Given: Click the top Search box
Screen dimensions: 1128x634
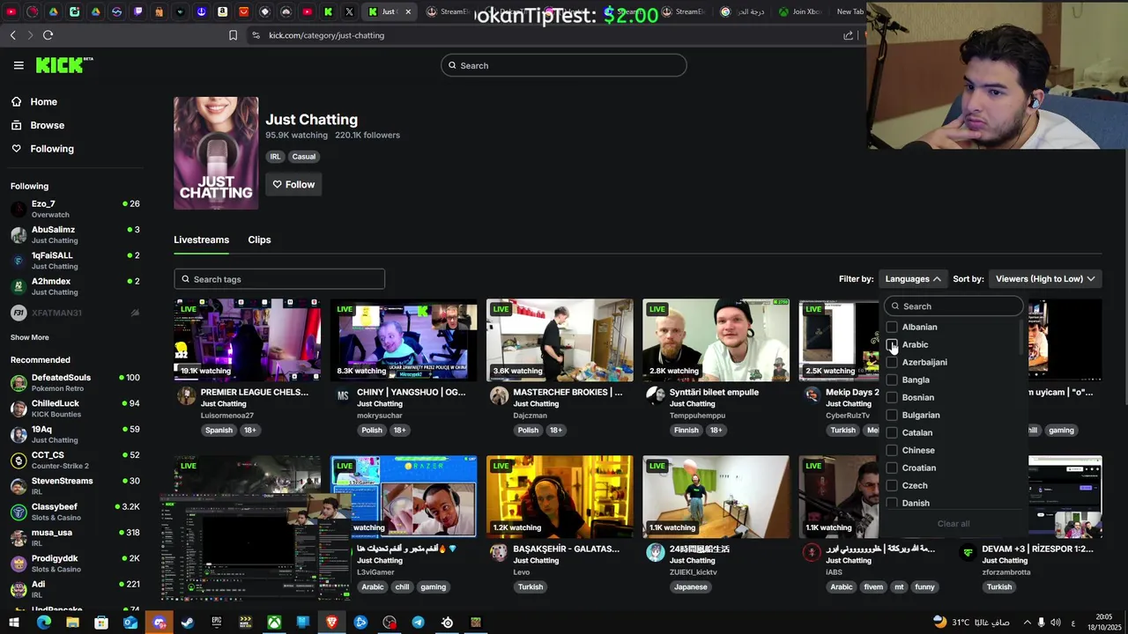Looking at the screenshot, I should (564, 65).
